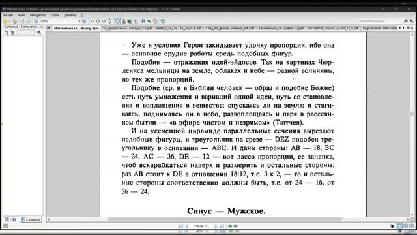417x235 pixels.
Task: Click the 200% zoom level field
Action: [58, 21]
